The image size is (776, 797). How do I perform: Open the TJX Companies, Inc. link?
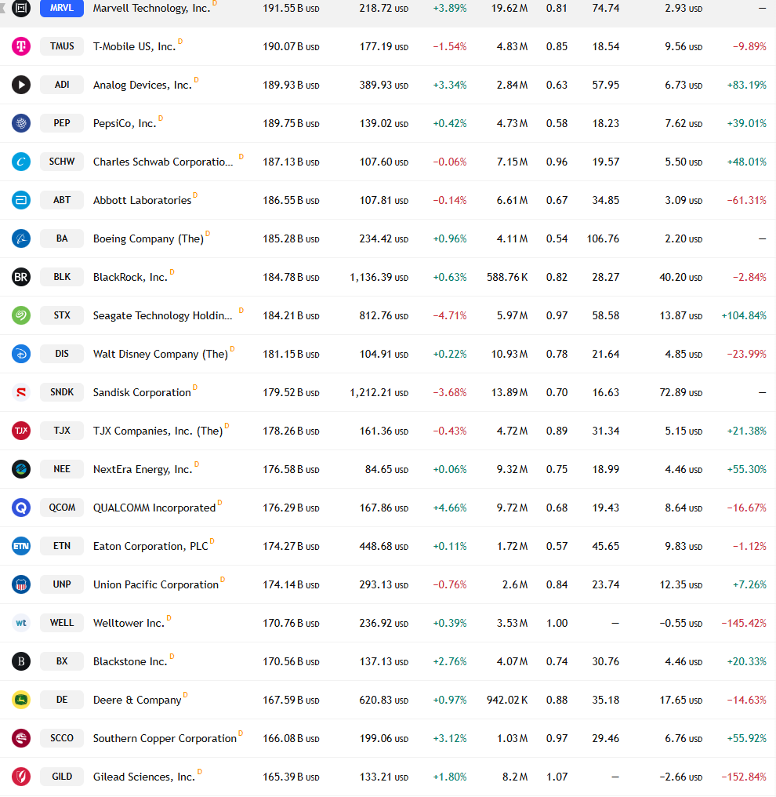pos(158,431)
